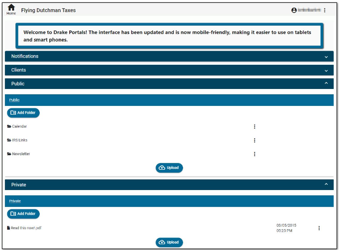Collapse the Private section

click(326, 185)
